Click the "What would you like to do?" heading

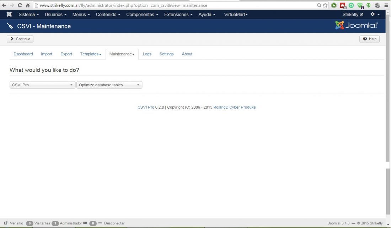(44, 70)
